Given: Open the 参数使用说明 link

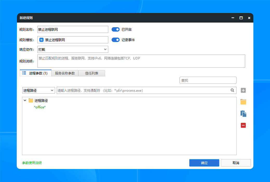Looking at the screenshot, I should tap(32, 163).
